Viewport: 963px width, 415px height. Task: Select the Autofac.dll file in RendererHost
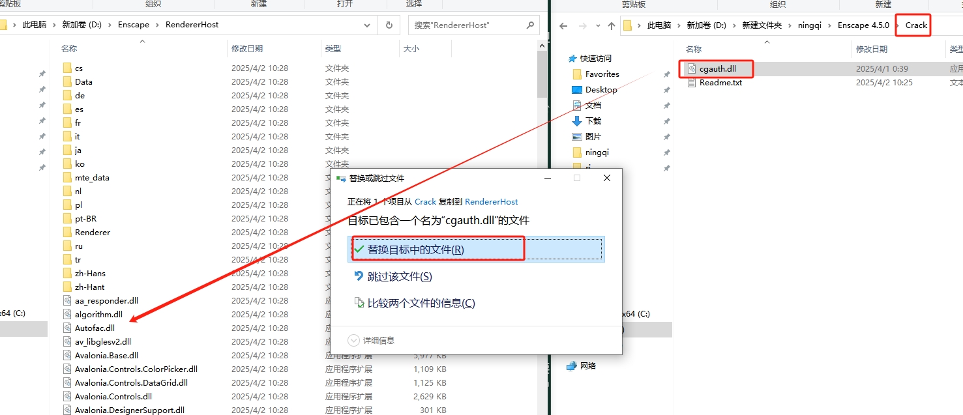click(x=95, y=328)
